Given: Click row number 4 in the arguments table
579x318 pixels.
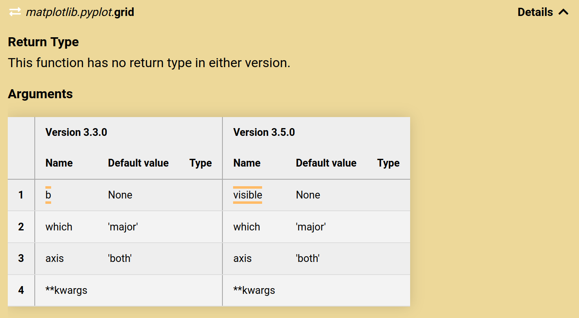Looking at the screenshot, I should 21,291.
